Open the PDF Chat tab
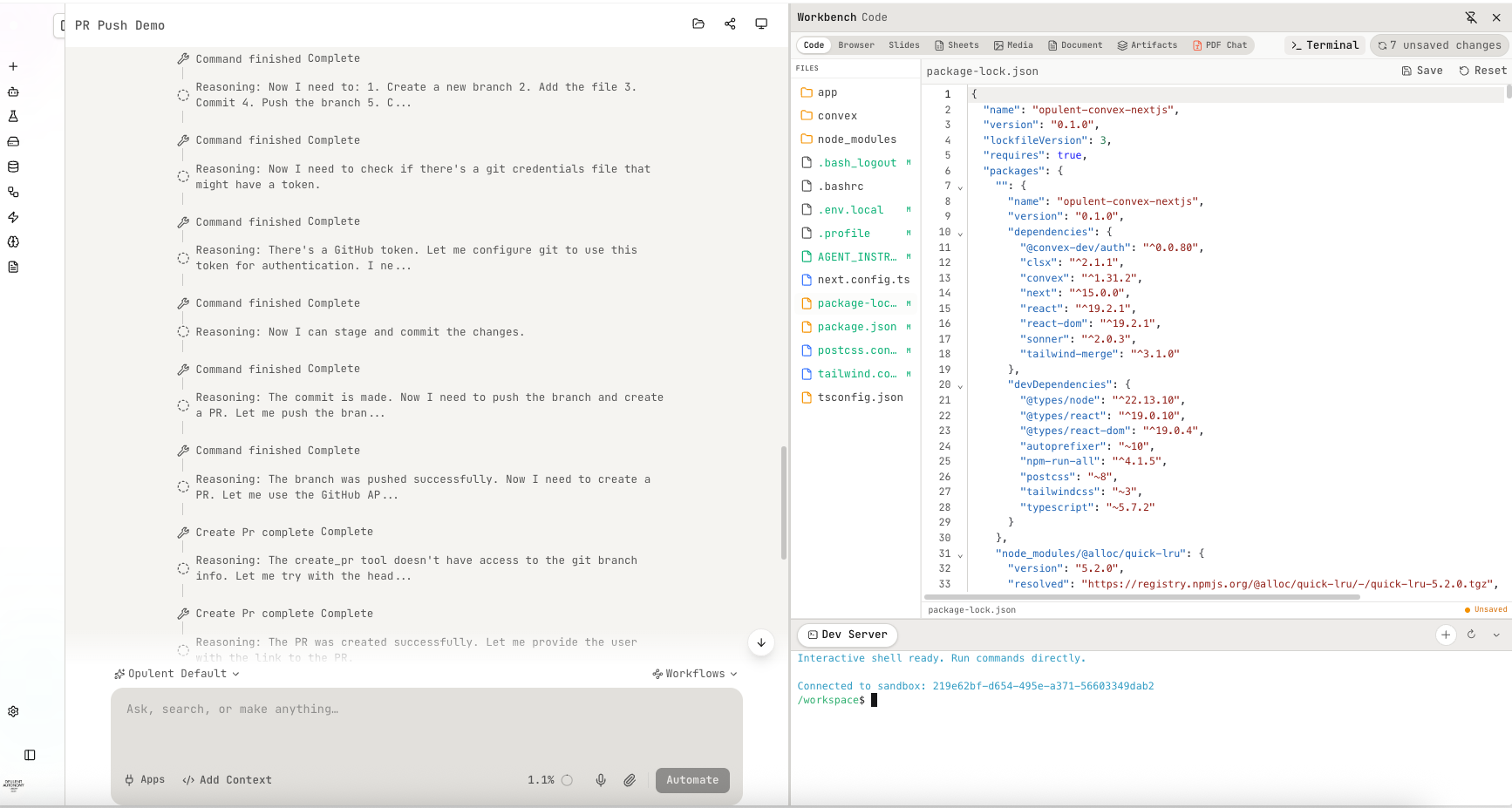This screenshot has width=1512, height=808. pos(1221,44)
